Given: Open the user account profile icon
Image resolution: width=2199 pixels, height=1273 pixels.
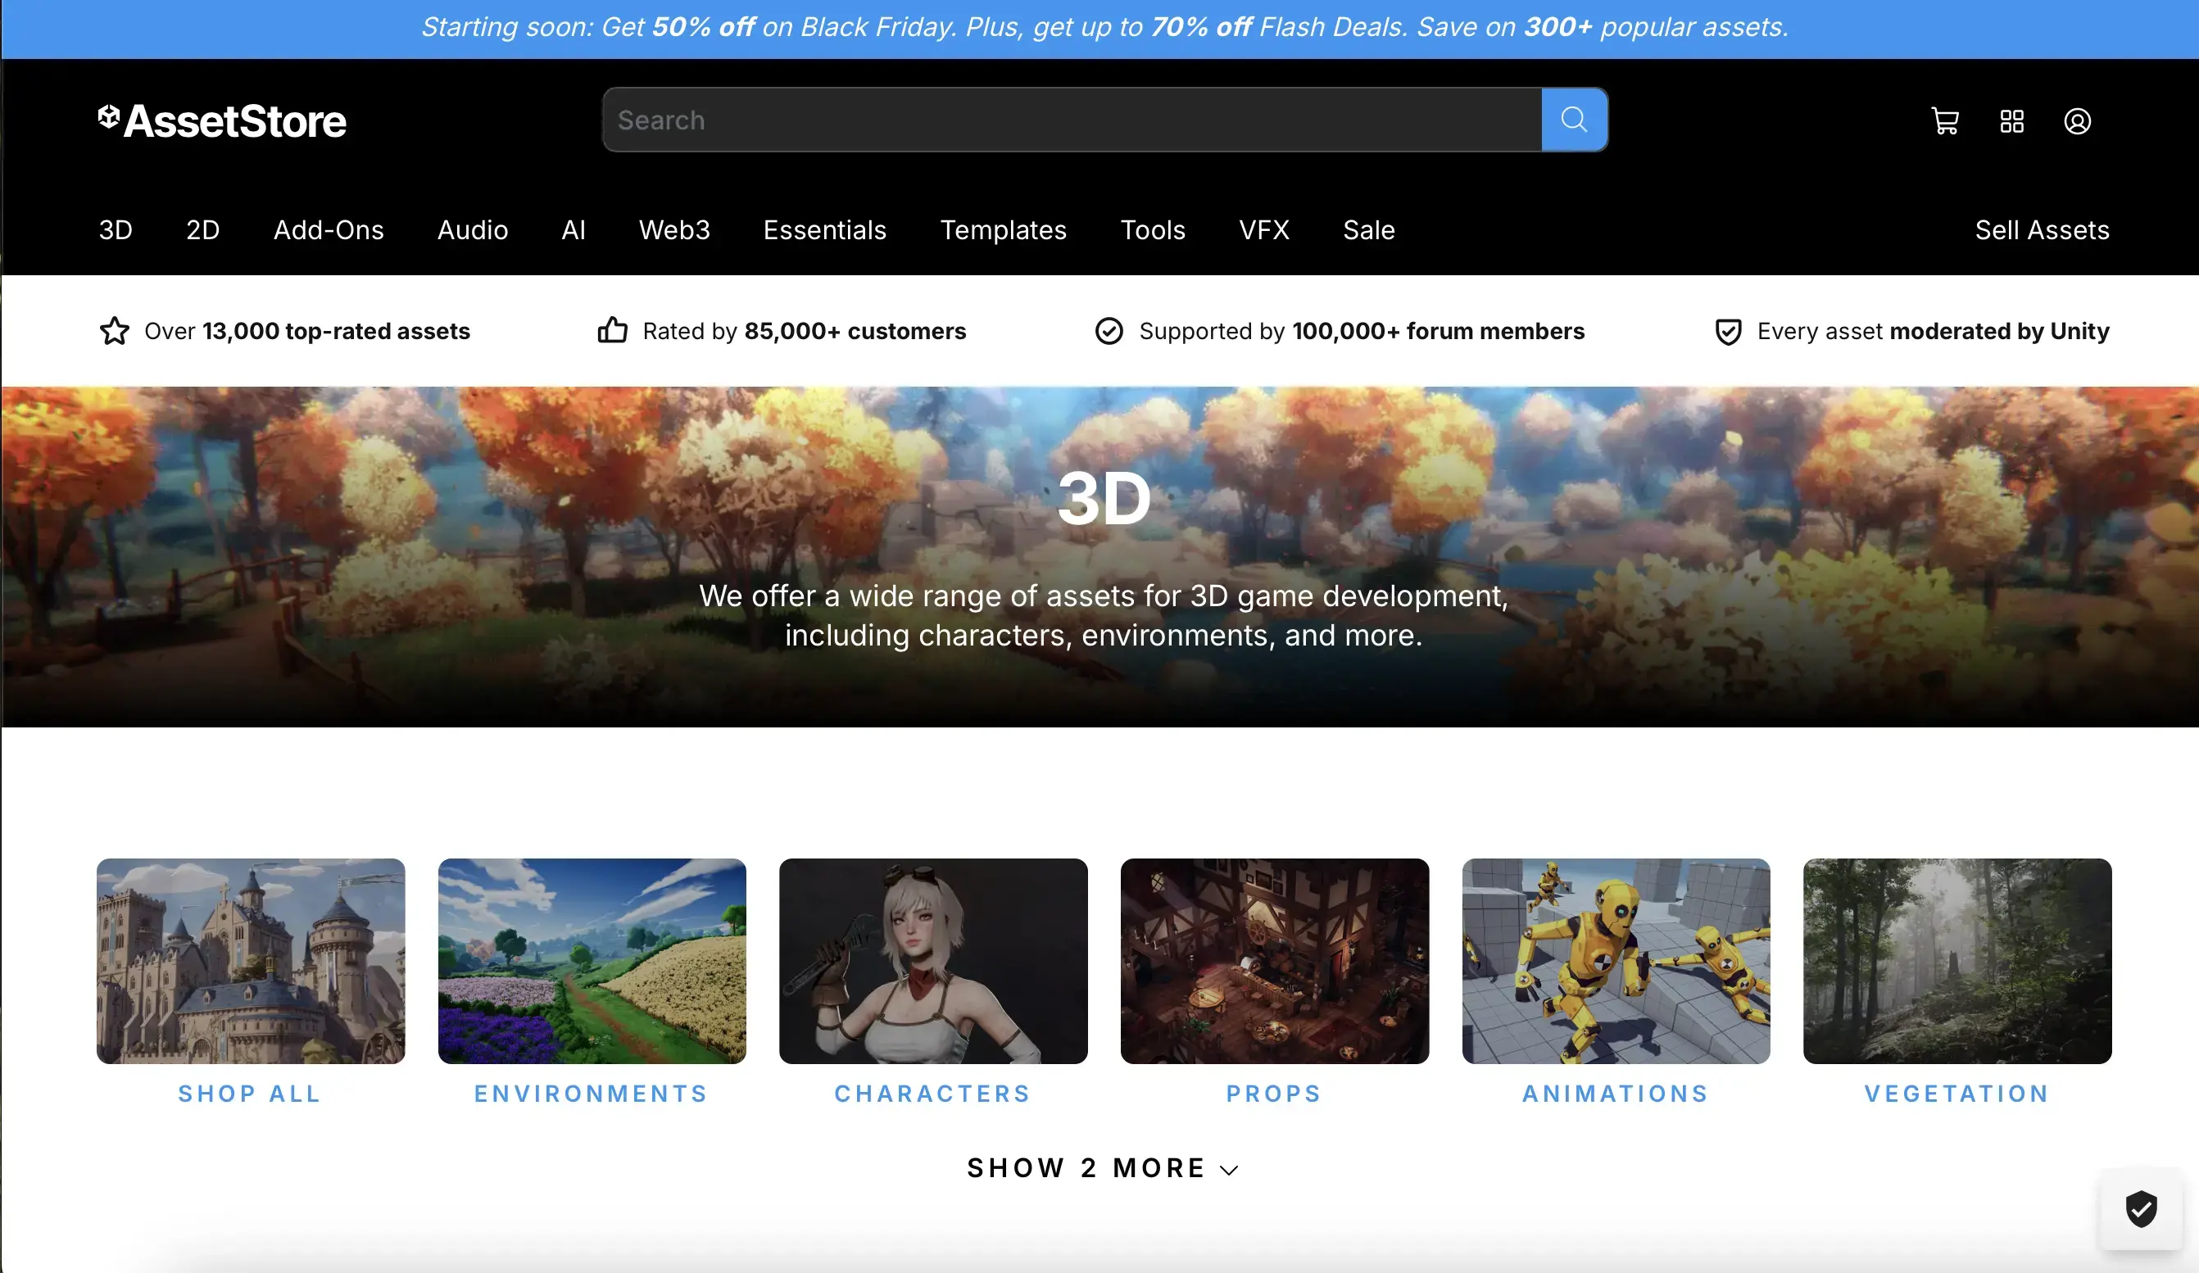Looking at the screenshot, I should click(2078, 121).
